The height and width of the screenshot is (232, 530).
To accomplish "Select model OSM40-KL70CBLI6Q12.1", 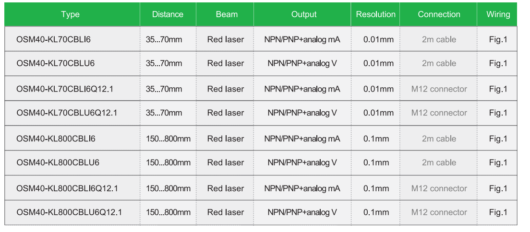I will pyautogui.click(x=65, y=89).
